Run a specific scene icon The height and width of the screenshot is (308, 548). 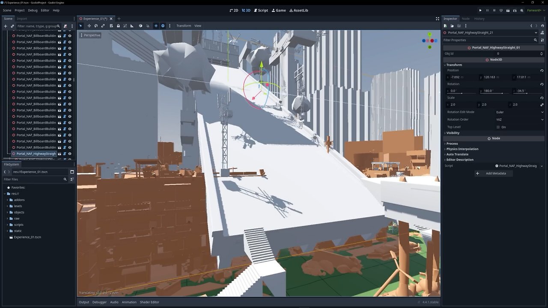[515, 10]
